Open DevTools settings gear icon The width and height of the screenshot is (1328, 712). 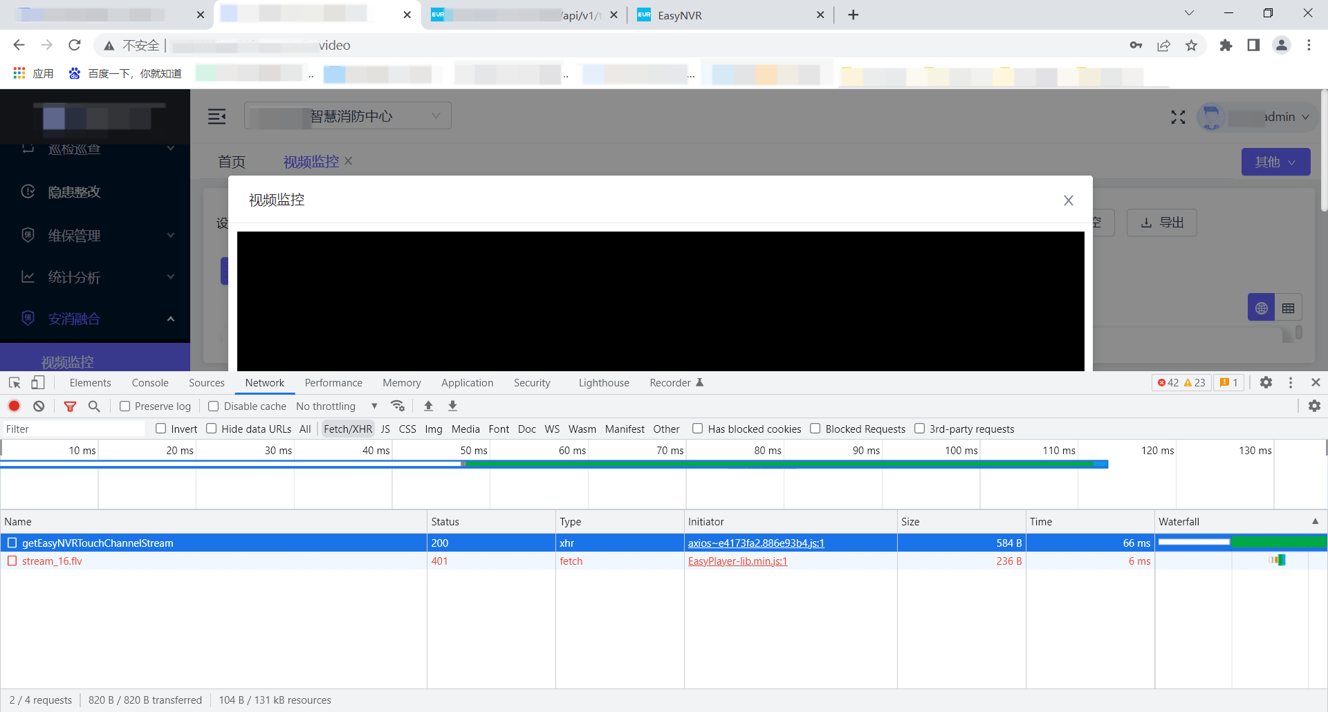tap(1266, 382)
